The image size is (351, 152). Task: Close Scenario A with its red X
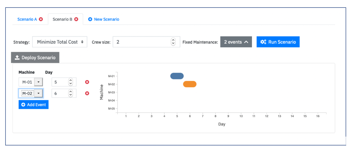pos(41,19)
